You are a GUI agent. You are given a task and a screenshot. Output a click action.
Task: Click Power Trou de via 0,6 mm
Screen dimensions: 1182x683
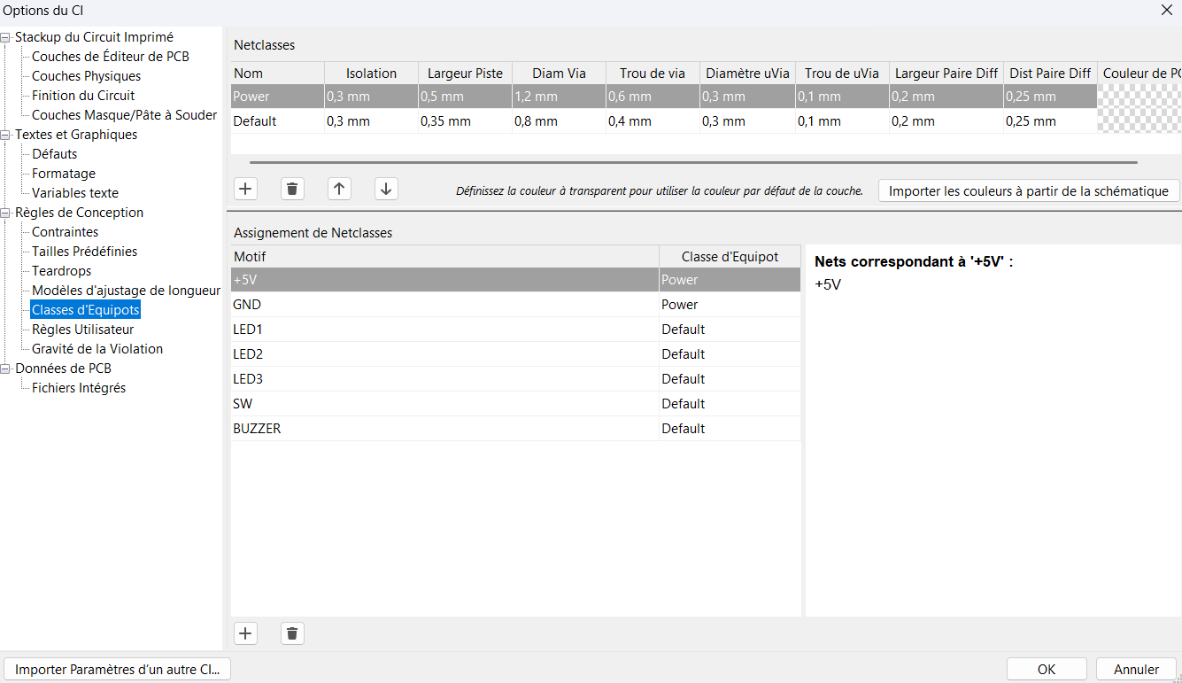coord(653,97)
